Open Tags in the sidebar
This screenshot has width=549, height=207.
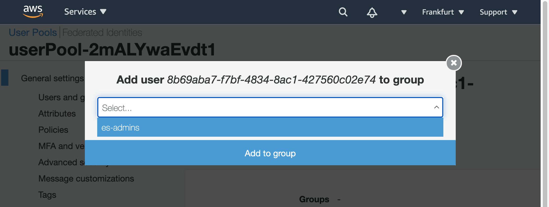(x=47, y=195)
